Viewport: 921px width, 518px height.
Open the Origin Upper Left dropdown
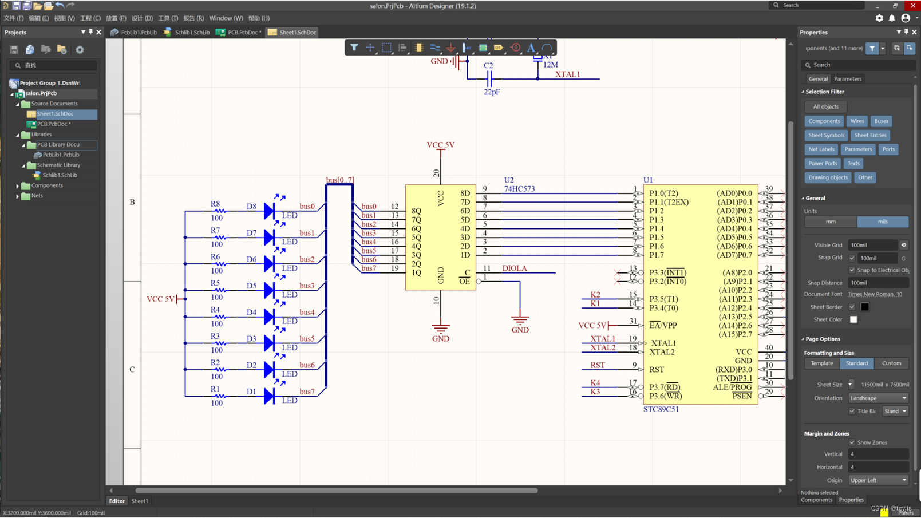pyautogui.click(x=878, y=480)
